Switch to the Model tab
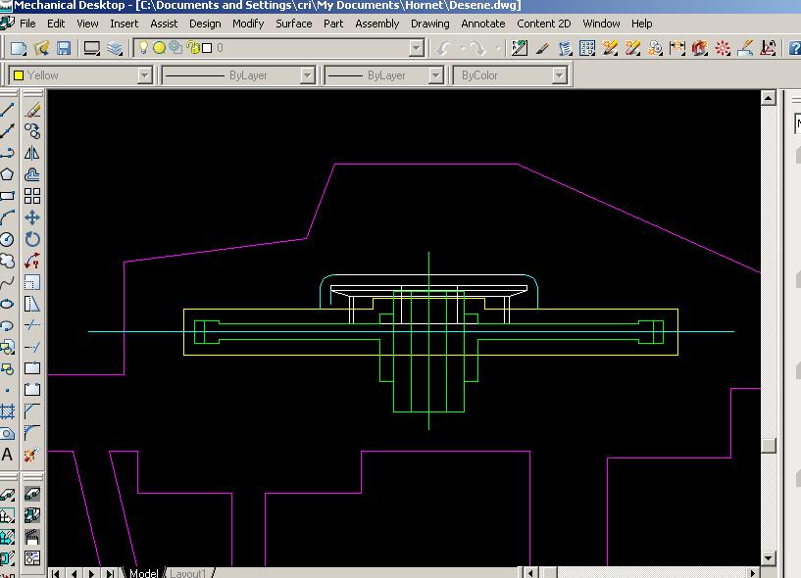801x578 pixels. click(x=143, y=573)
